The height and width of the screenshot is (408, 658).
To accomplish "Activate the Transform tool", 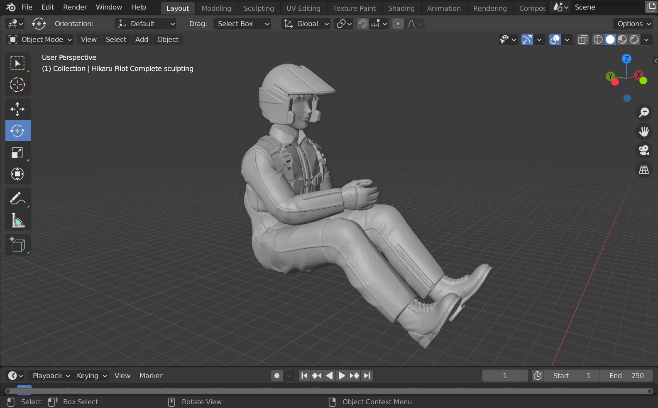I will pyautogui.click(x=17, y=174).
